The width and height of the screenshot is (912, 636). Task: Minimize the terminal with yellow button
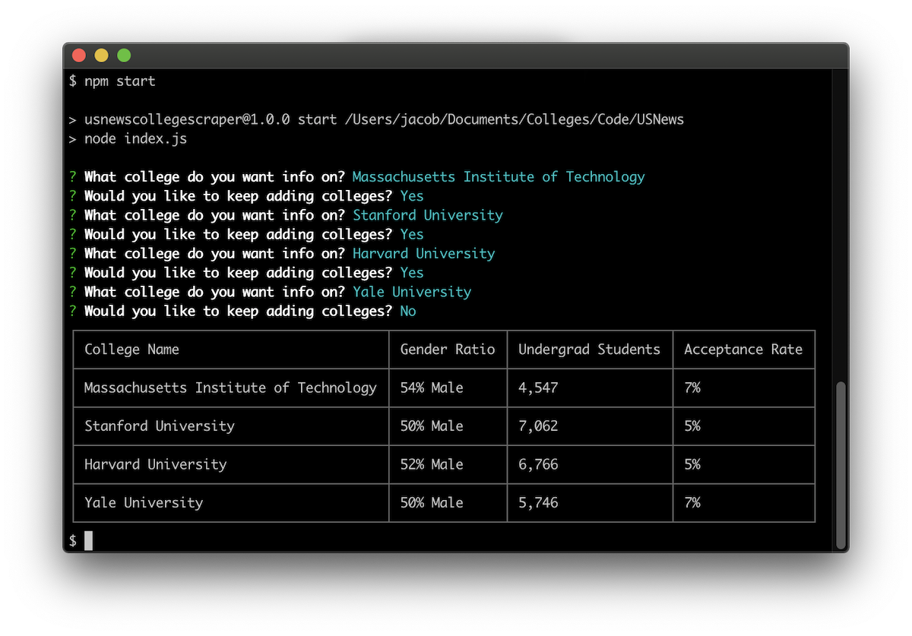pos(101,55)
